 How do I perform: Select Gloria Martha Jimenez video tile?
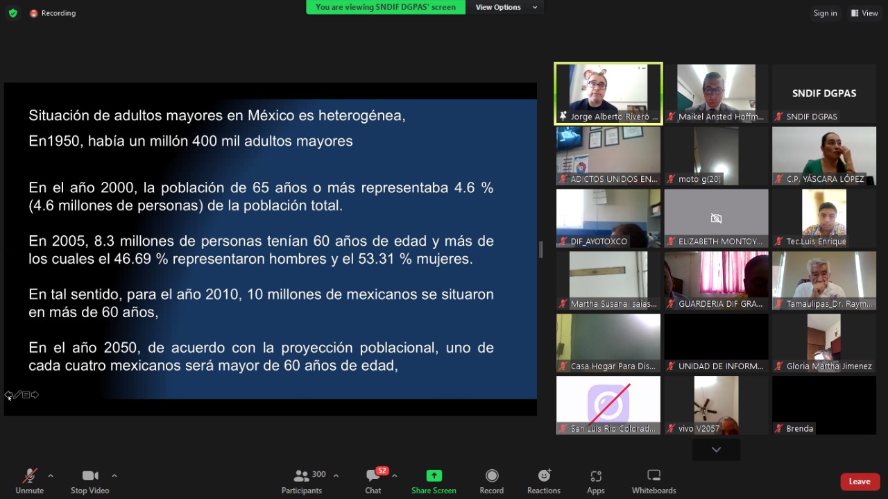pos(824,344)
